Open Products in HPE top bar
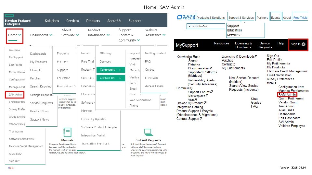312x175 pixels. coord(93,21)
